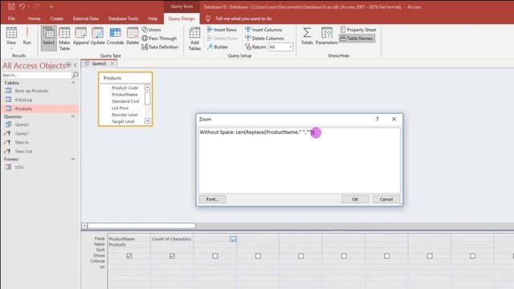Open the All Access Objects menu arrow
This screenshot has width=514, height=289.
click(x=68, y=65)
